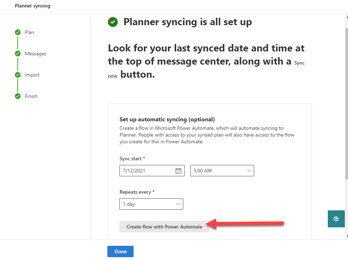Click the green checkmark icon beside Plan step
This screenshot has height=260, width=348.
point(18,32)
